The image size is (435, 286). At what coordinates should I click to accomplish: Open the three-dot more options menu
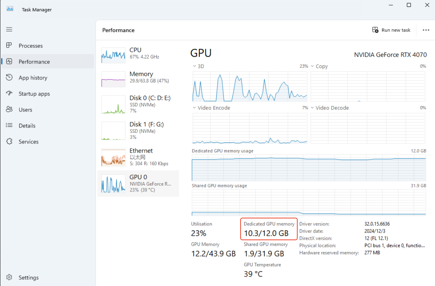point(426,30)
